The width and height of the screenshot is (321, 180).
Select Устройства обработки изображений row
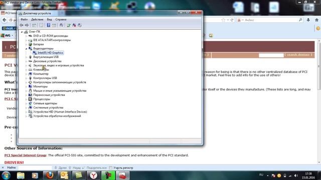click(57, 116)
